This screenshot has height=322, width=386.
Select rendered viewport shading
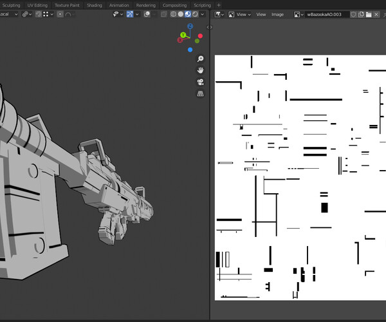coord(195,14)
